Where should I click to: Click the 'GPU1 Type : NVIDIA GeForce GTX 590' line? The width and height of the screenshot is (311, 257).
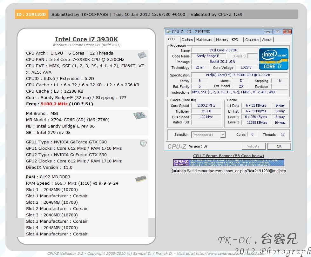(x=66, y=142)
